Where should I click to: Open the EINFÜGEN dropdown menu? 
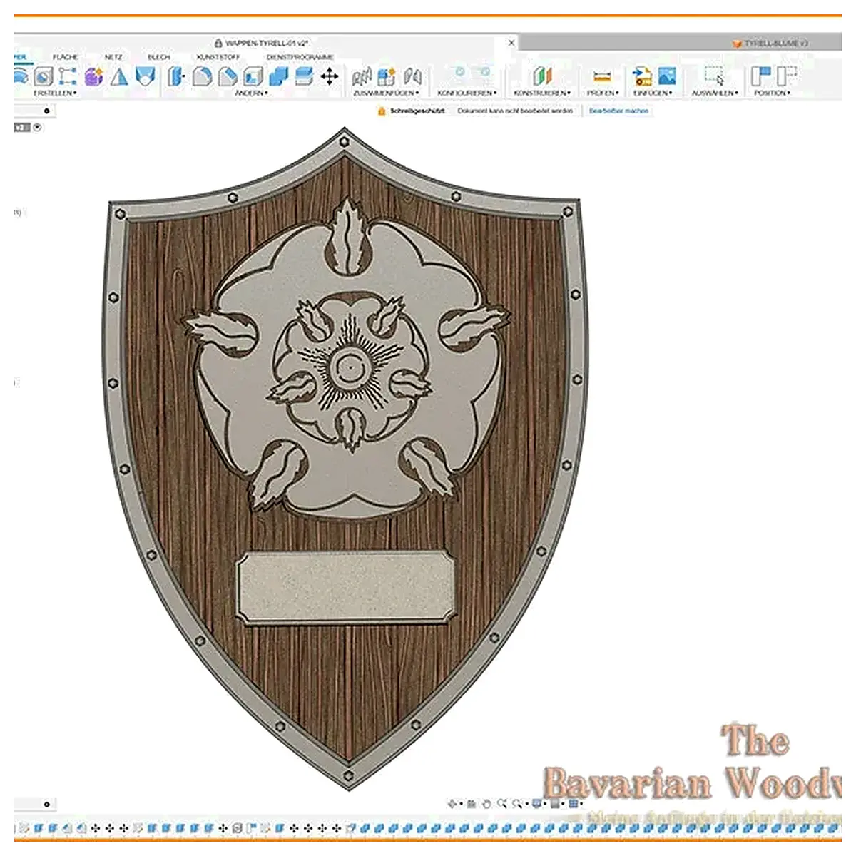[x=653, y=93]
